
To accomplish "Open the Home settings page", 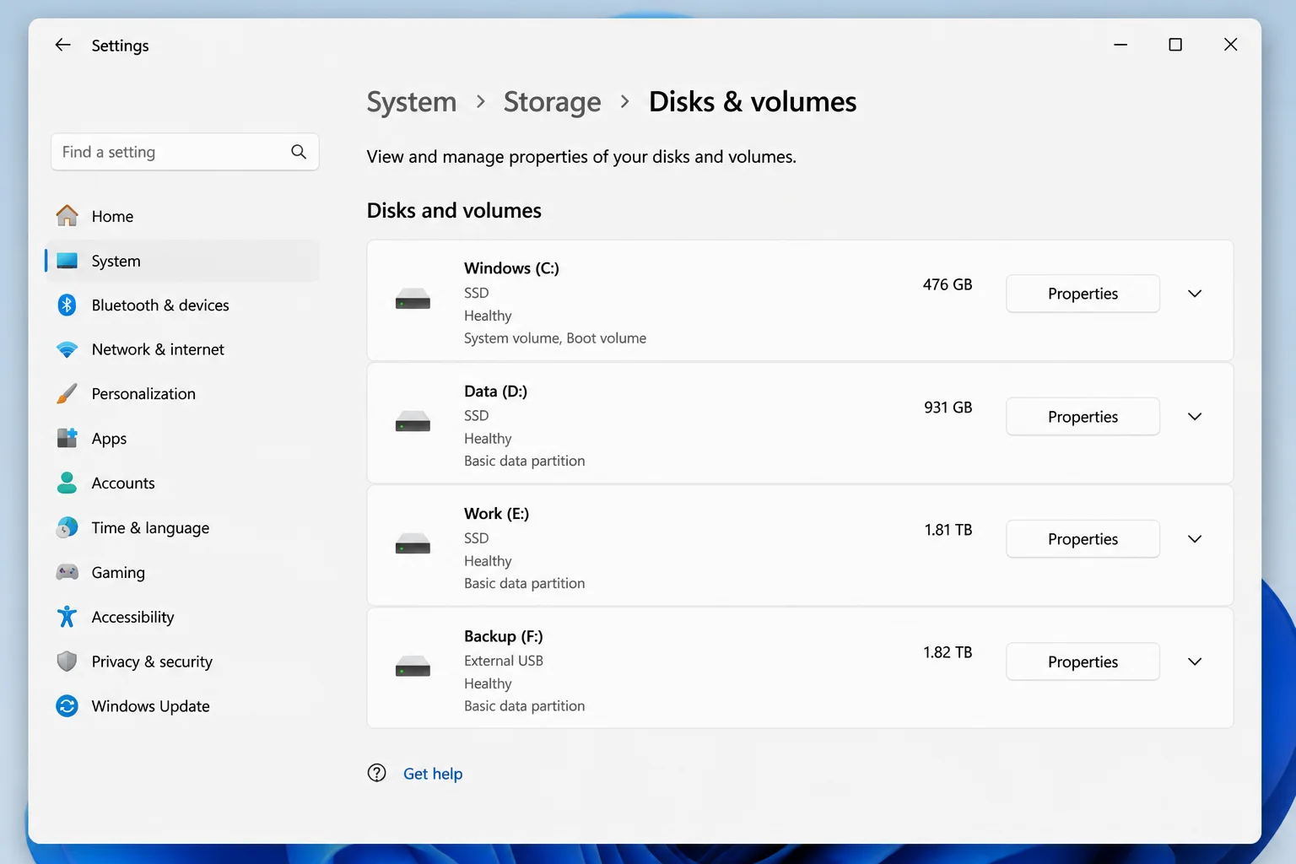I will (x=182, y=216).
